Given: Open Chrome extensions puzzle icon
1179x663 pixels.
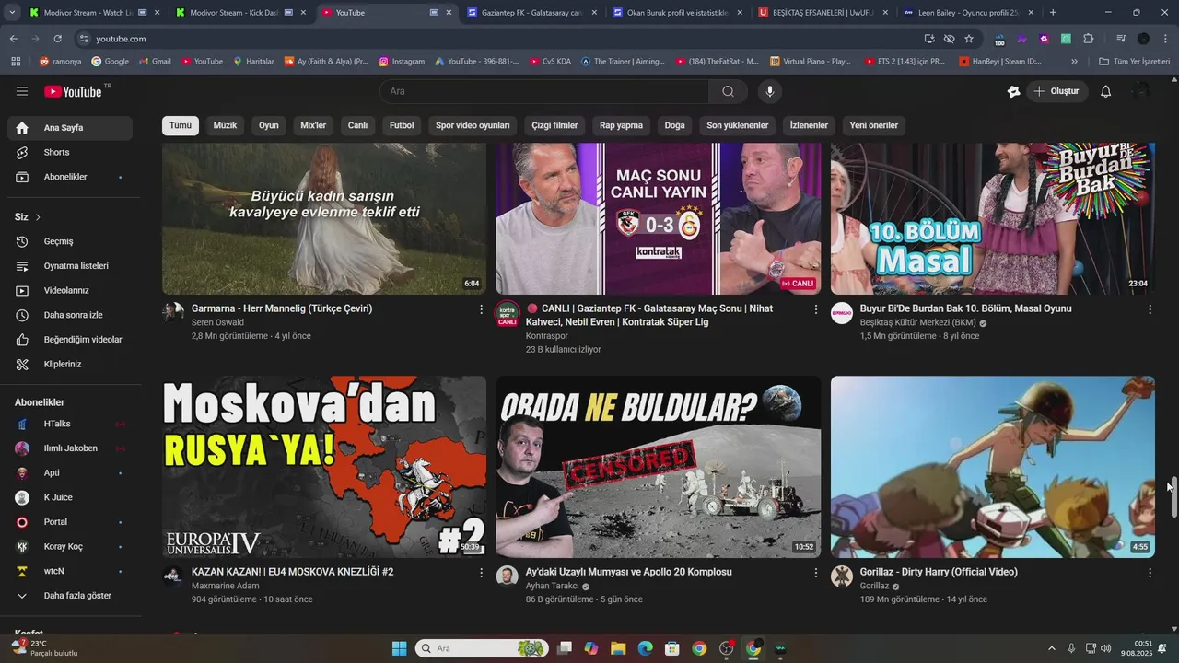Looking at the screenshot, I should (x=1089, y=39).
